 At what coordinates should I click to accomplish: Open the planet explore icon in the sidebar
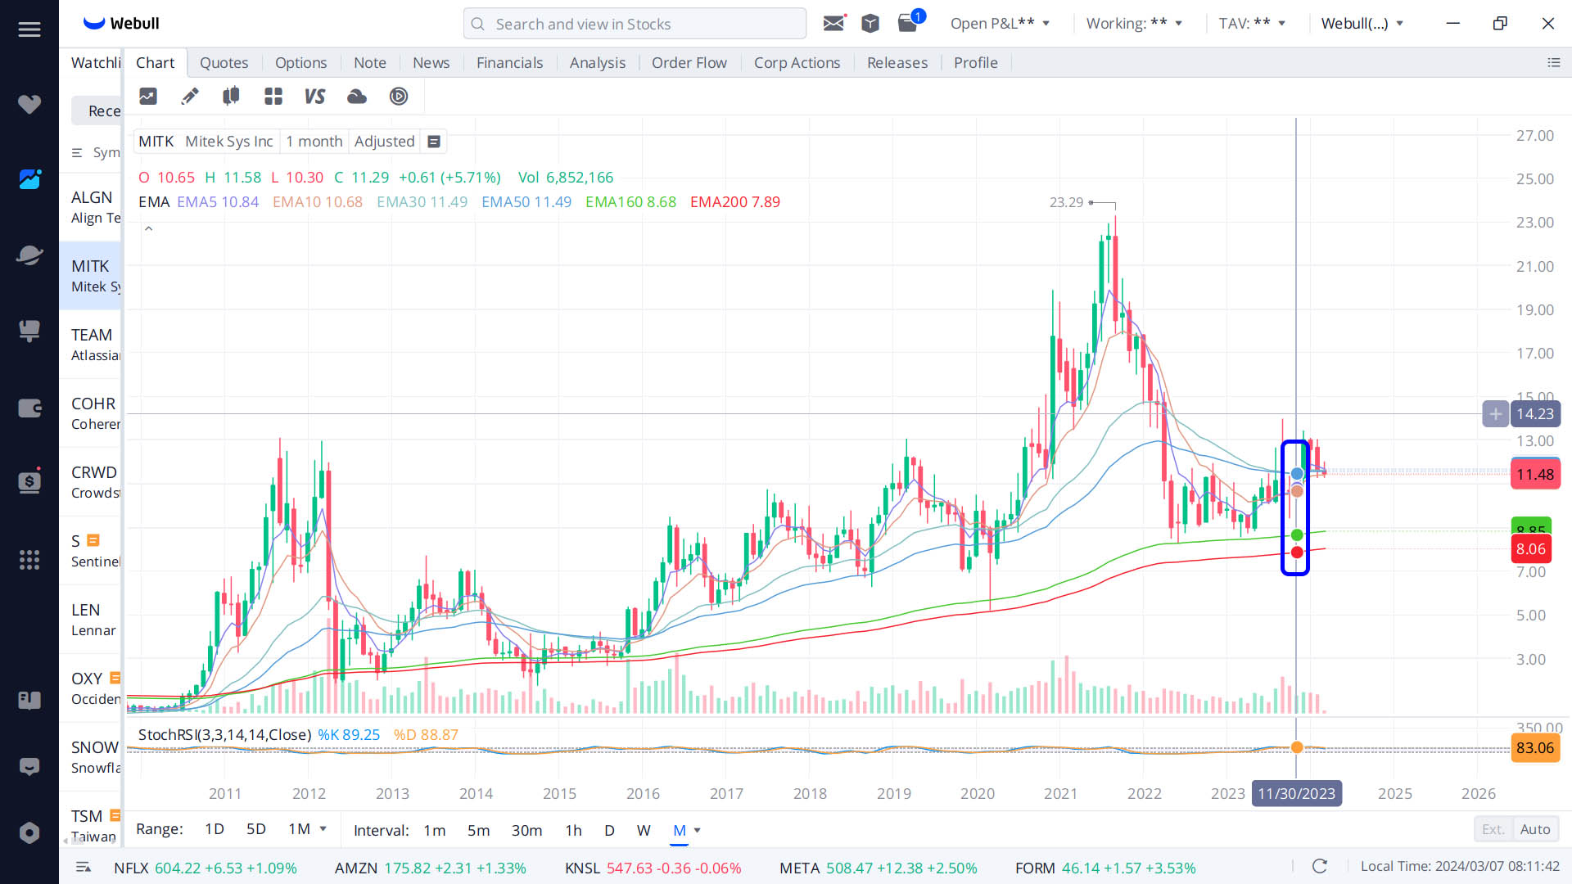pyautogui.click(x=29, y=255)
